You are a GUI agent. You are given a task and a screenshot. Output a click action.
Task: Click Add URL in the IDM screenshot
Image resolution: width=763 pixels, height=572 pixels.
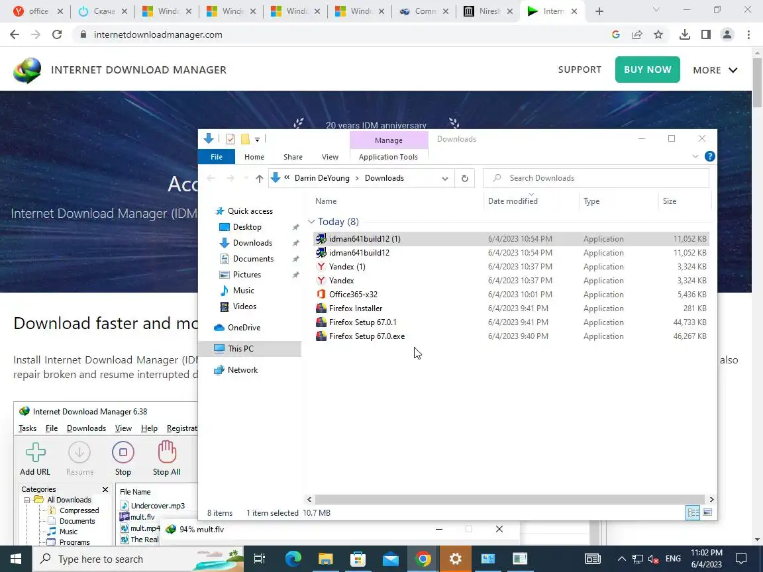35,459
